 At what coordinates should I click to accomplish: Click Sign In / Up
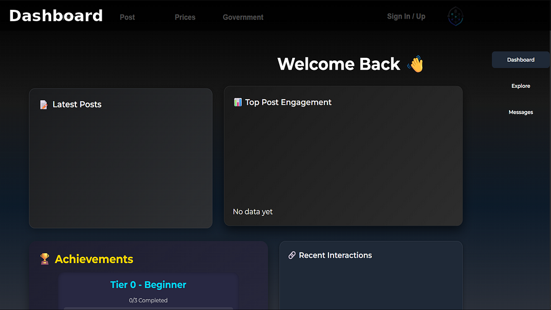coord(406,17)
